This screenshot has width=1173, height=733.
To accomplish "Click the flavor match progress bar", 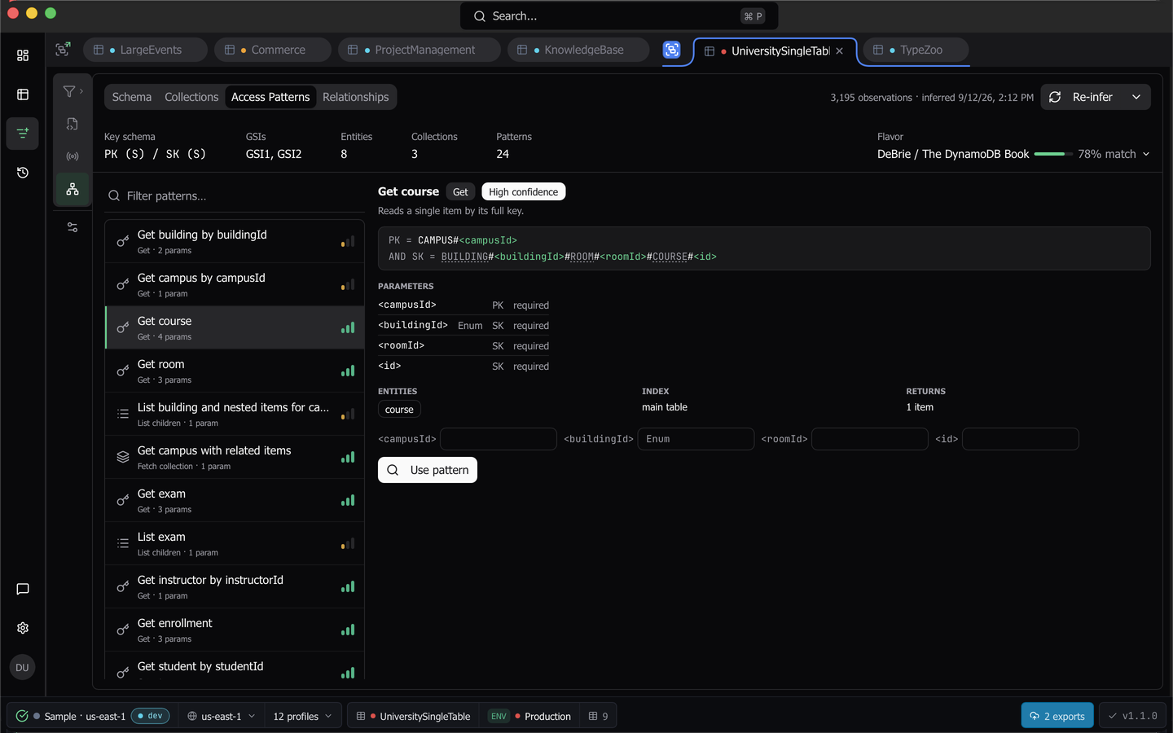I will tap(1053, 154).
